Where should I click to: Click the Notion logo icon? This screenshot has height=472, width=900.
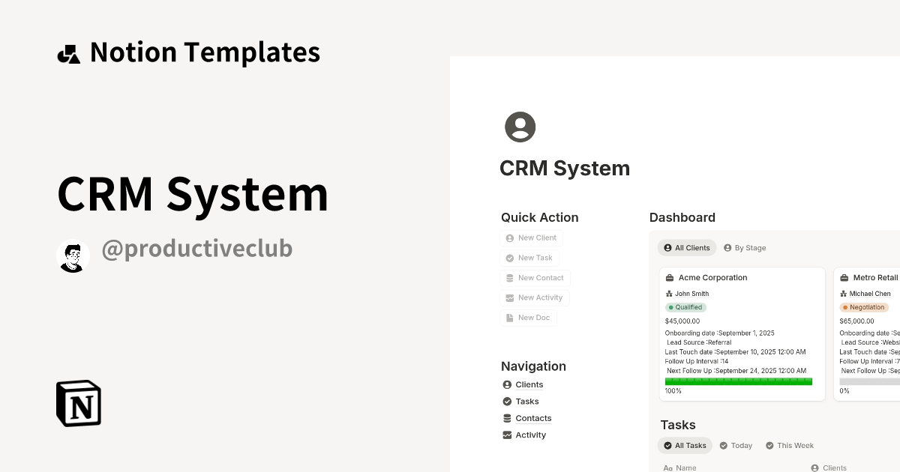[78, 403]
